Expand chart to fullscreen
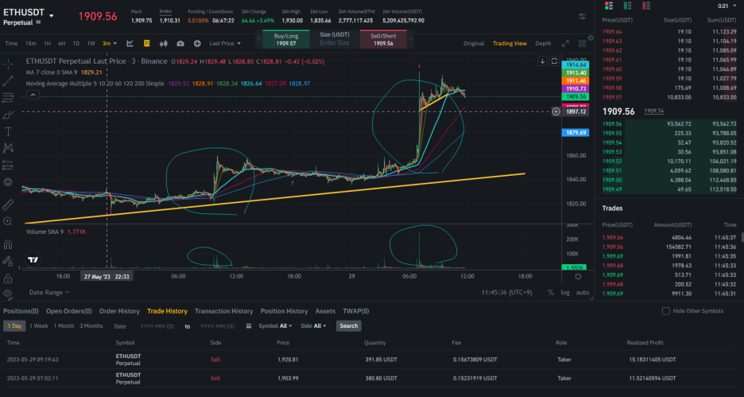744x397 pixels. (565, 43)
